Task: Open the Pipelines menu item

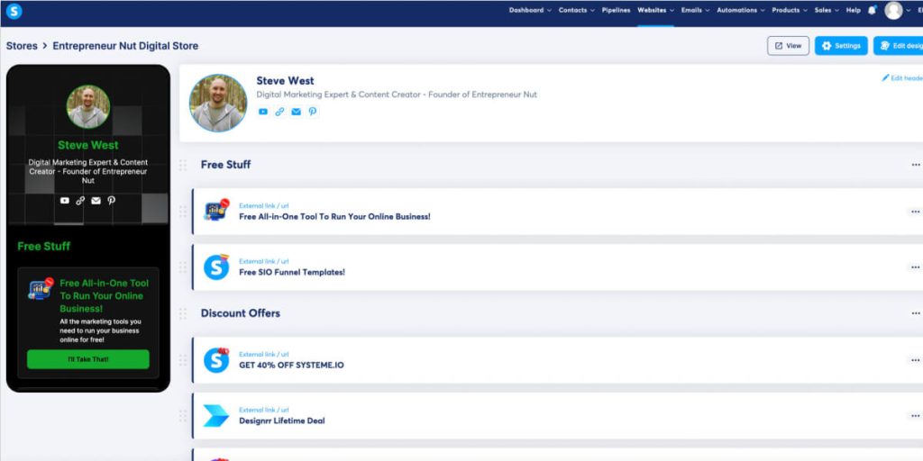Action: point(616,10)
